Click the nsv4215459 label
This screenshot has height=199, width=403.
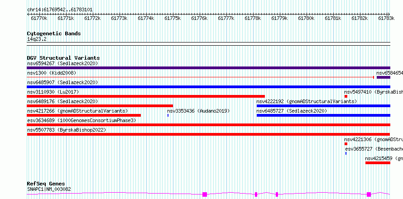pos(384,158)
